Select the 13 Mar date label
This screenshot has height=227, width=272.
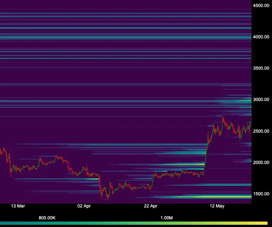[x=18, y=206]
